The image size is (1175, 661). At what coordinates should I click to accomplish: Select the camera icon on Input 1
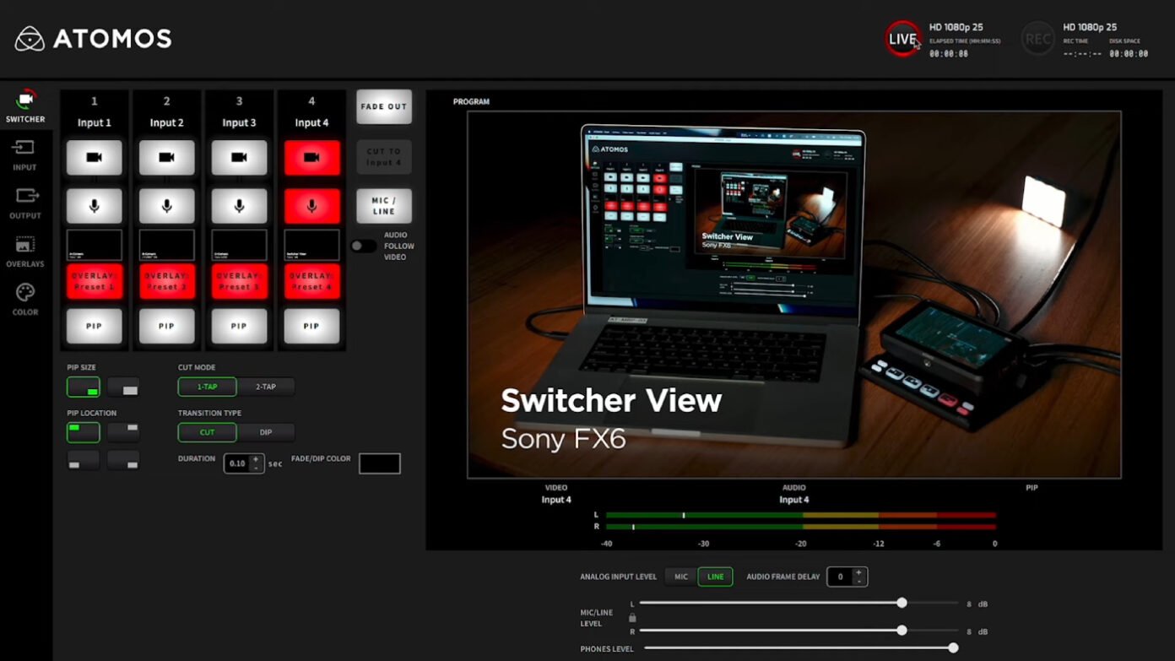click(94, 156)
